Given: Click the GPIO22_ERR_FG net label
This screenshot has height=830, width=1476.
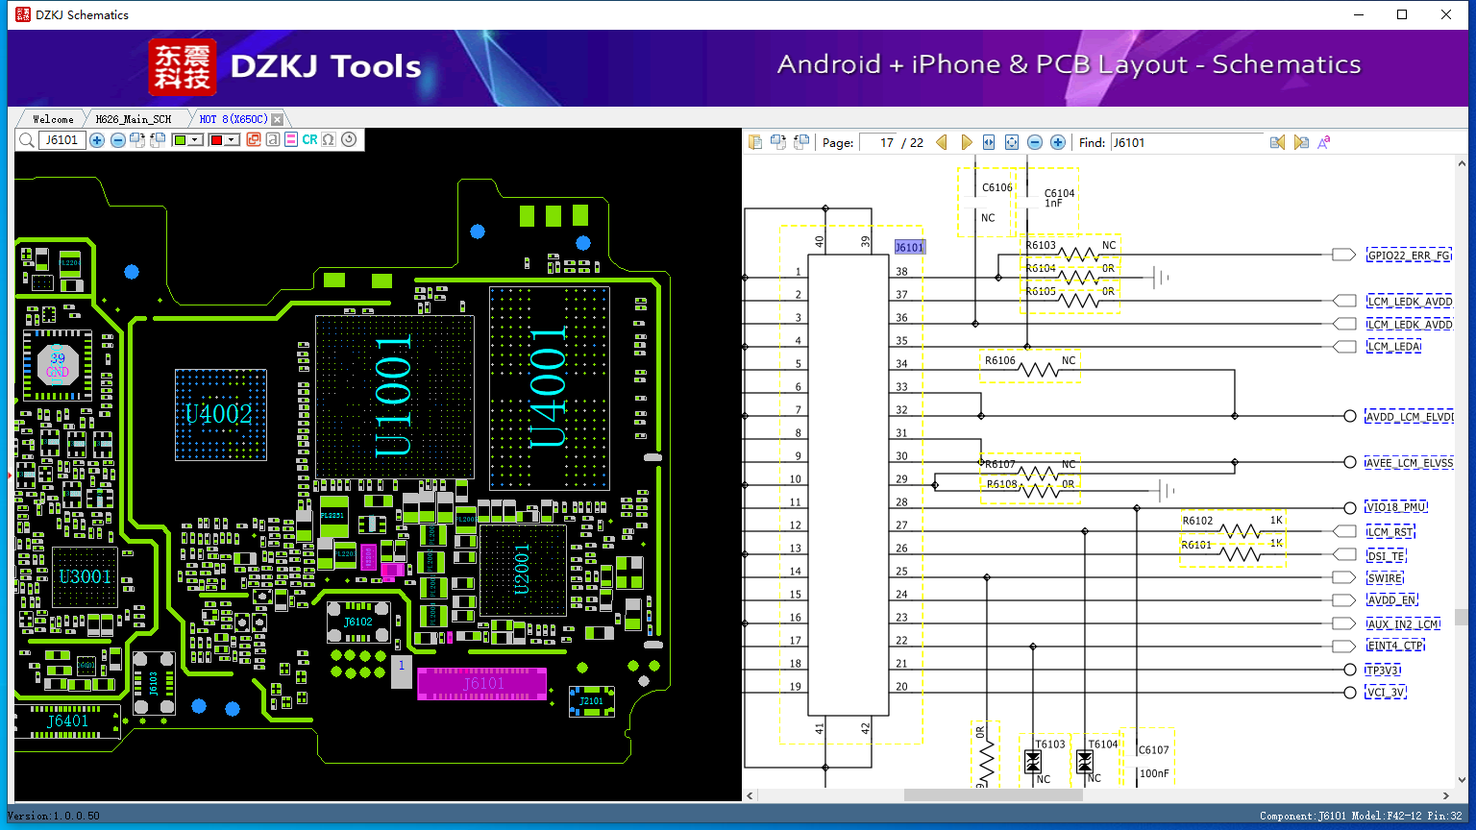Looking at the screenshot, I should point(1409,255).
